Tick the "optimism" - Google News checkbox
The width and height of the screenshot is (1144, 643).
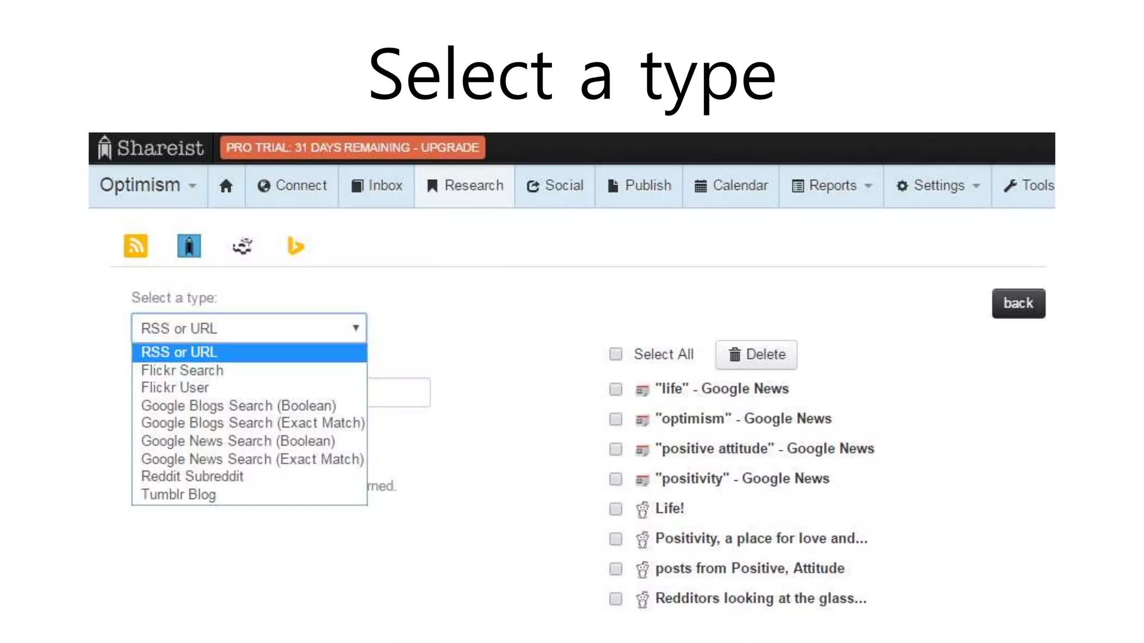click(616, 419)
